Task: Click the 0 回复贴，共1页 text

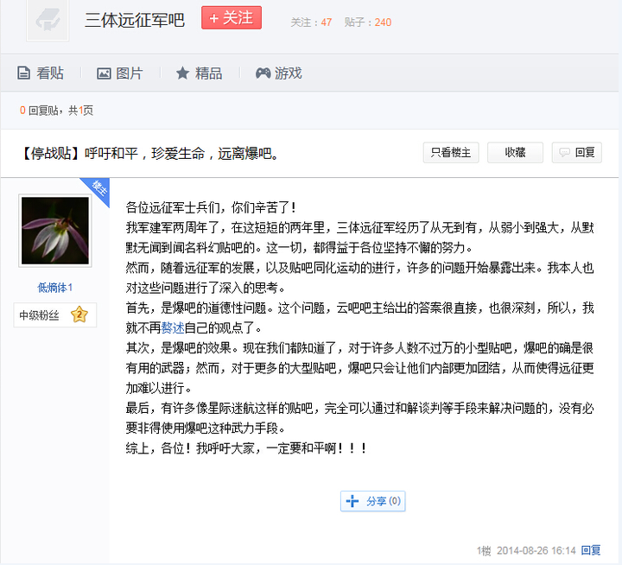Action: click(56, 111)
